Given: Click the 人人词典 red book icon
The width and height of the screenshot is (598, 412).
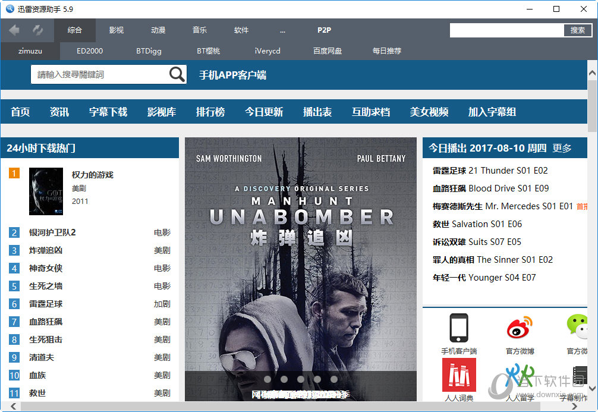Looking at the screenshot, I should (459, 375).
